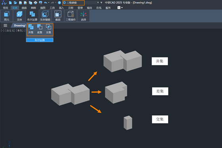Screen dimensions: 222x148
Task: Open the 在线 ribbon tab
Action: pyautogui.click(x=99, y=8)
